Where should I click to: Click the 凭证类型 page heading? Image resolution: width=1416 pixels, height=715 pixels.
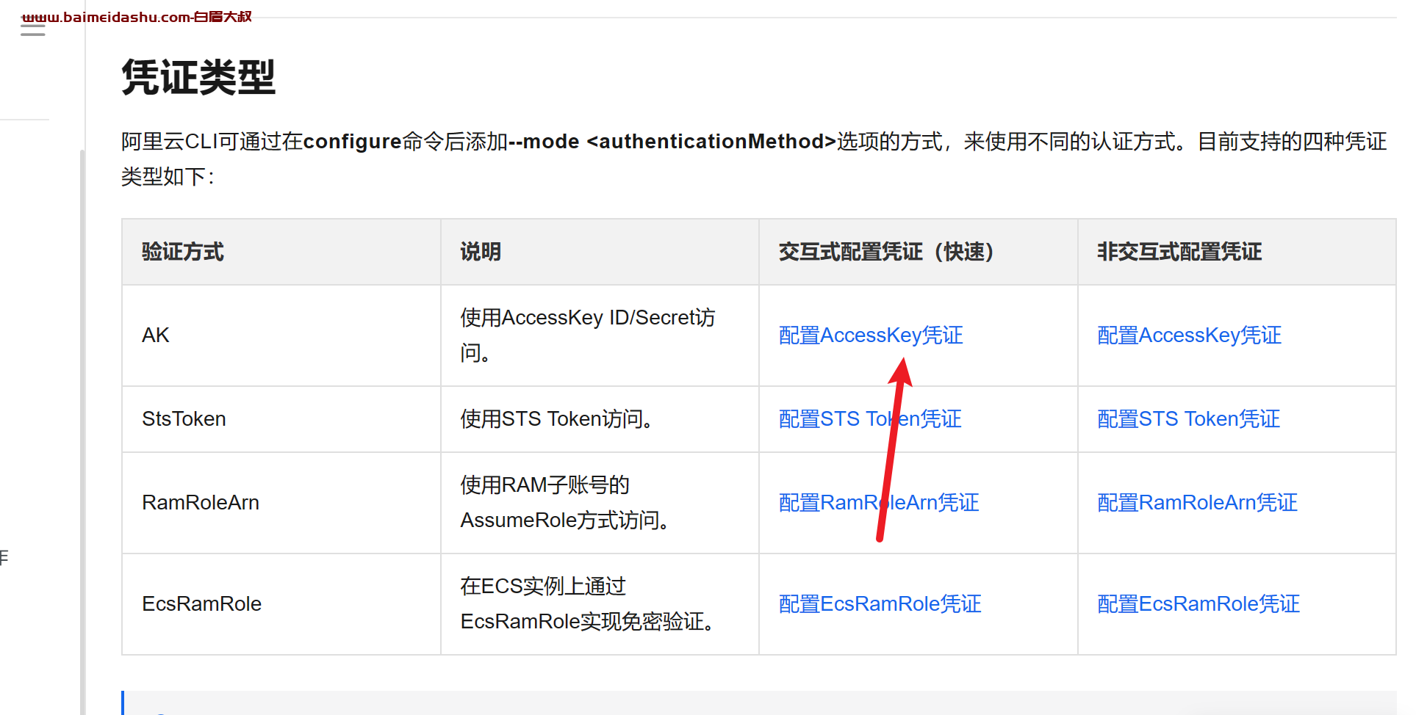198,77
